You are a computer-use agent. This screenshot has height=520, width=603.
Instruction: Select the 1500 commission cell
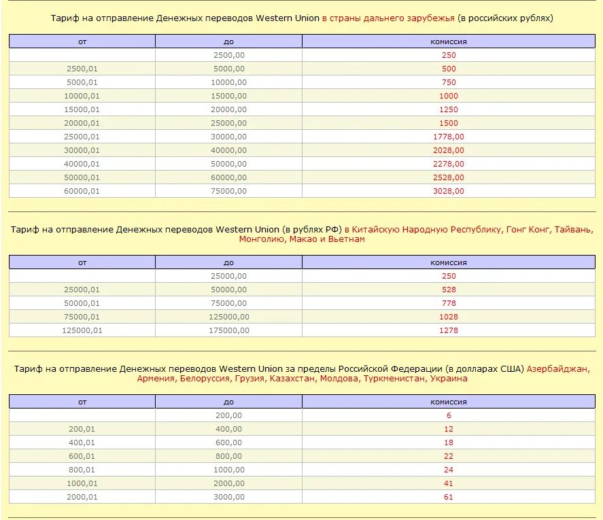pyautogui.click(x=449, y=123)
